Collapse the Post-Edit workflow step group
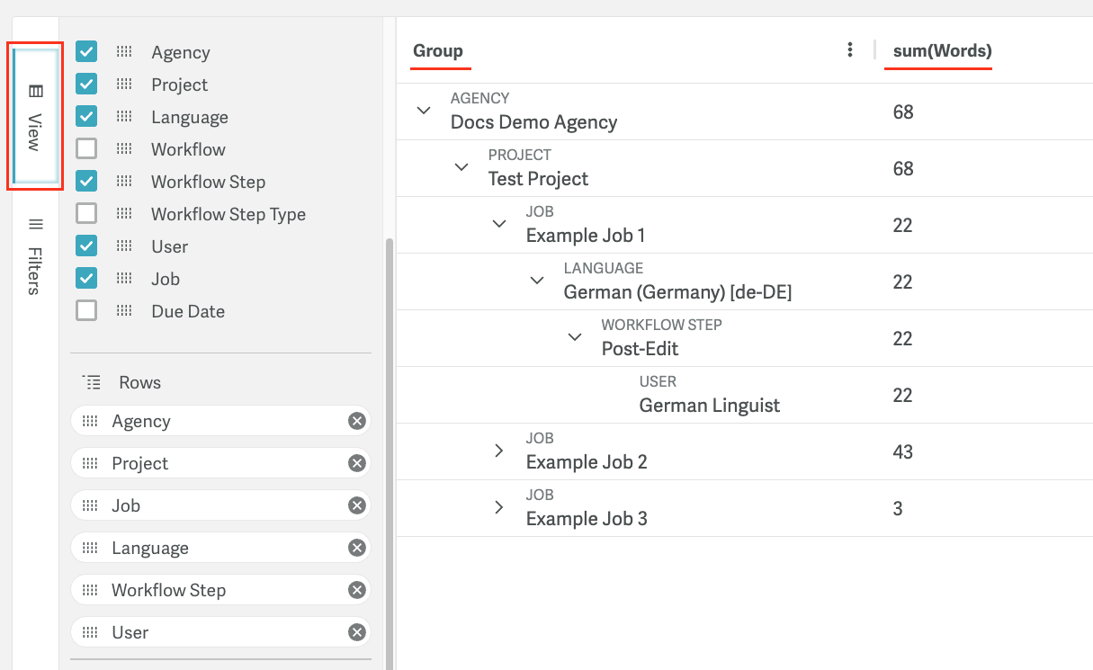The height and width of the screenshot is (670, 1093). coord(575,336)
